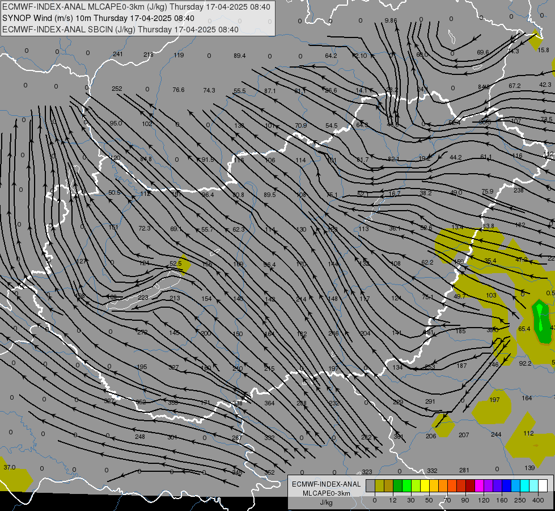
Task: Click the map value '291'
Action: coord(430,401)
